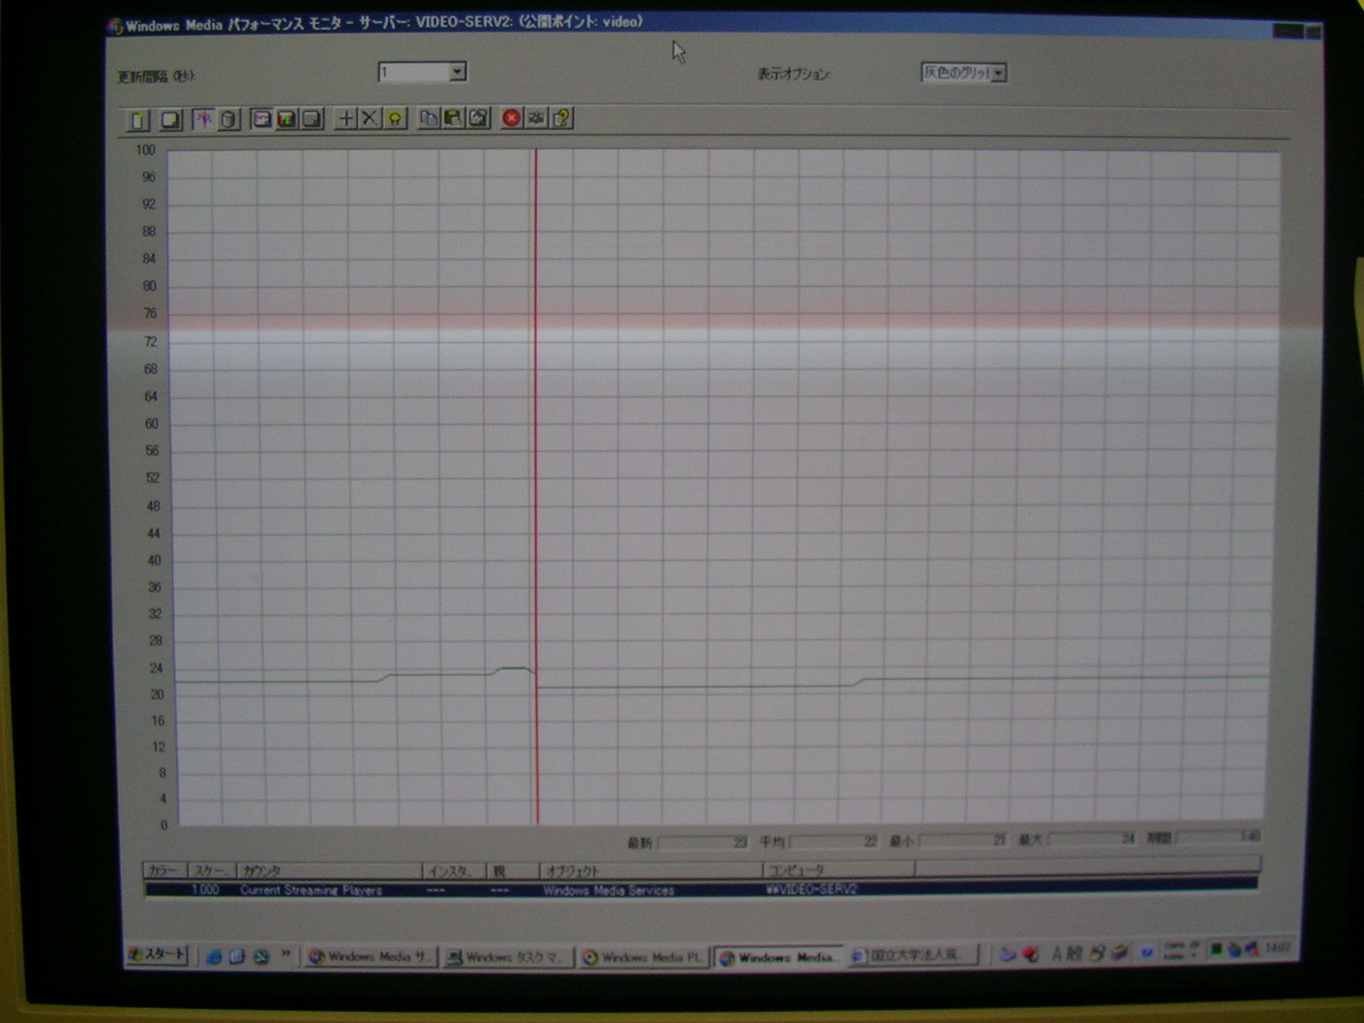Click the 平均 (average) value field
The width and height of the screenshot is (1364, 1023).
tap(834, 841)
